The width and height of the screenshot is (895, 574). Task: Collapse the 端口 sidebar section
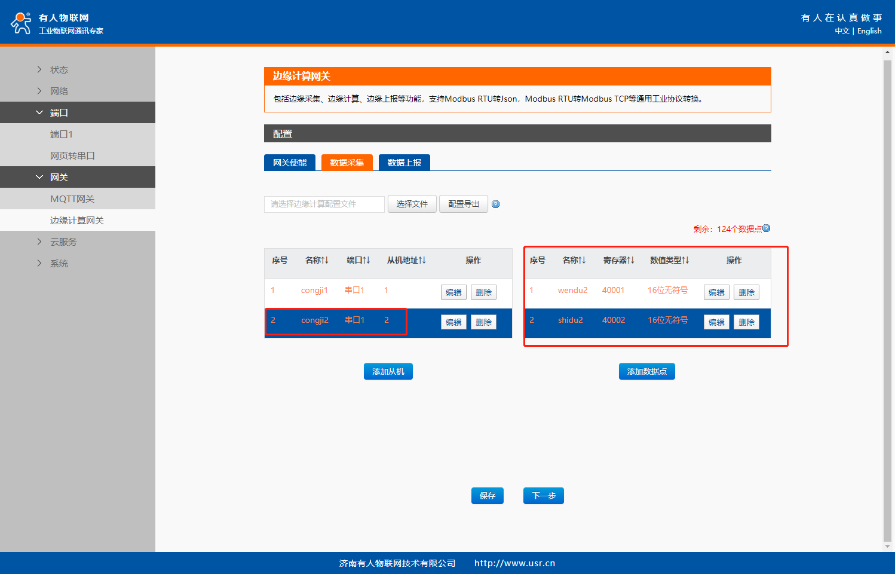(x=59, y=113)
